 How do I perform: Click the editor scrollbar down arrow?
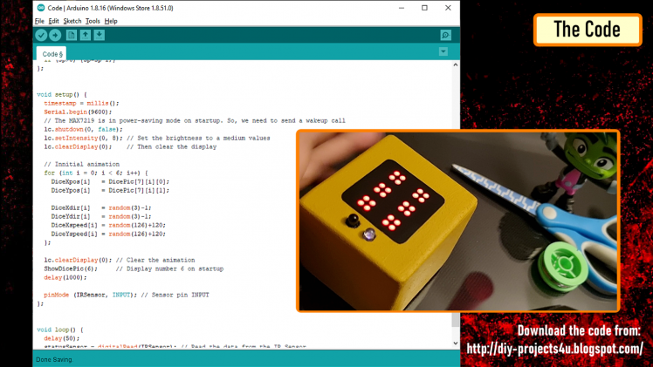tap(456, 343)
